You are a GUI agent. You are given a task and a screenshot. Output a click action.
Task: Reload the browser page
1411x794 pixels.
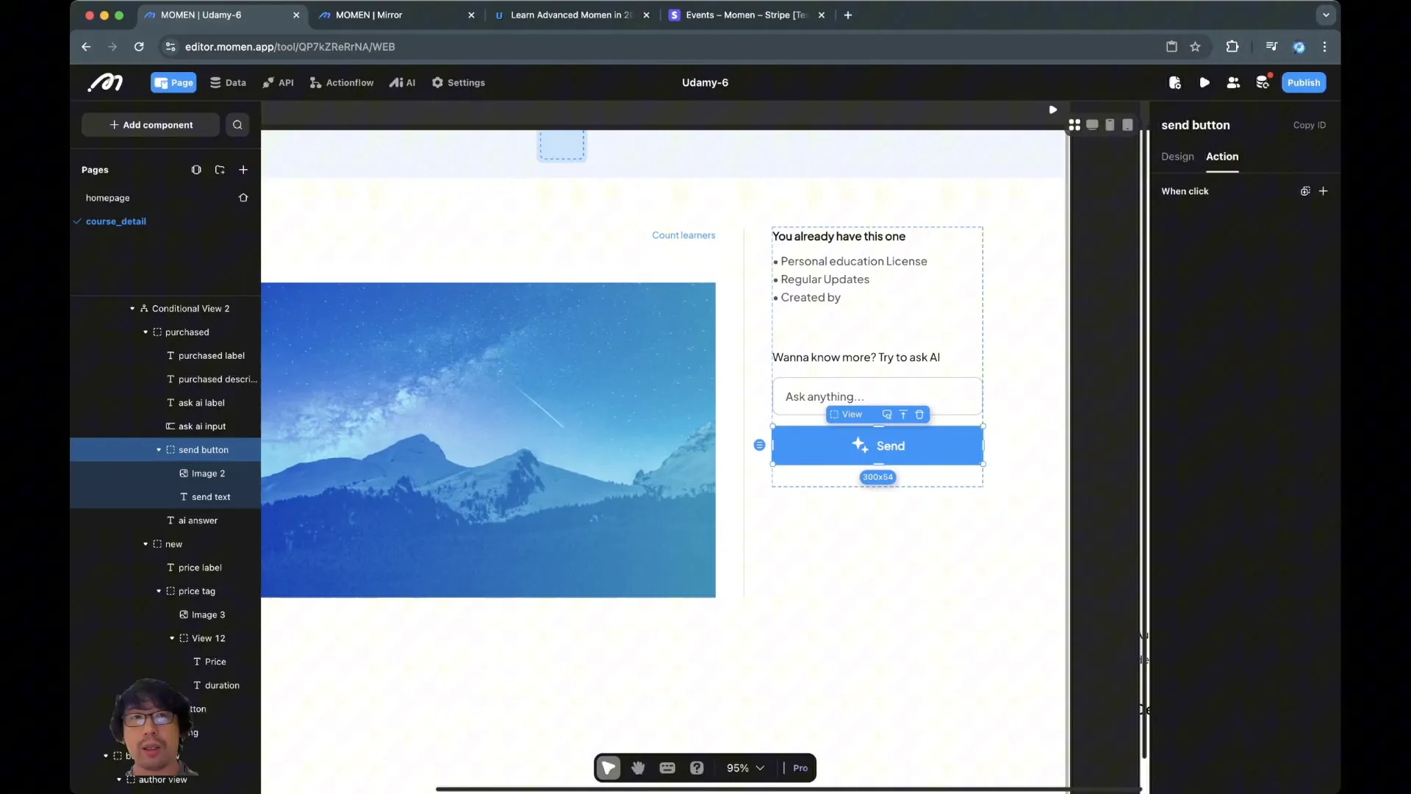pos(139,46)
